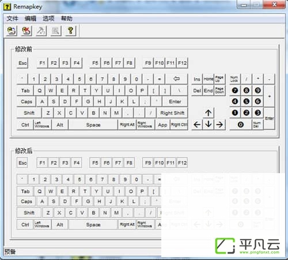This screenshot has height=260, width=288.
Task: Click Space key in 修改前 keyboard
Action: pyautogui.click(x=93, y=125)
